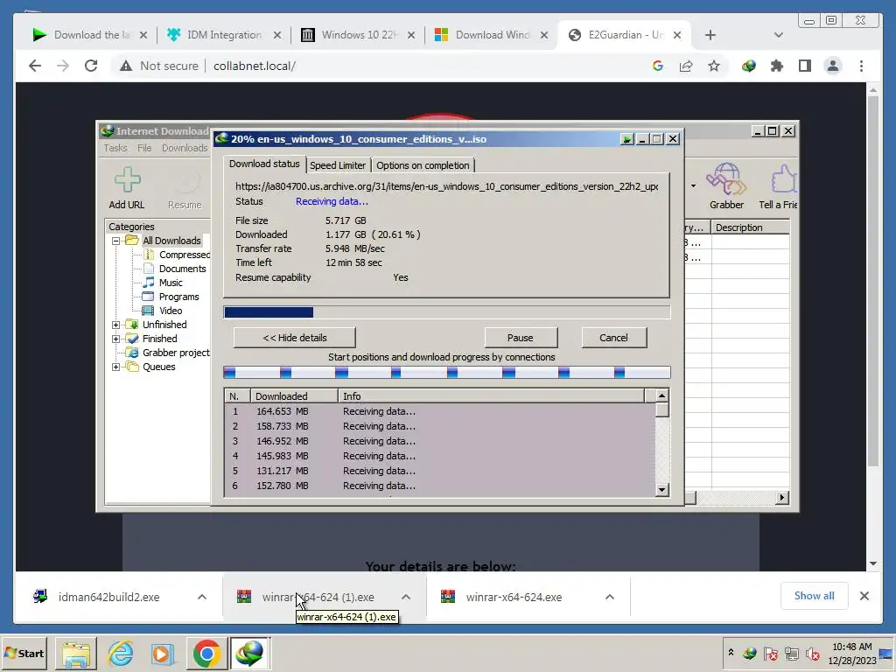Open options arrow for winrar-x64-624.exe
The height and width of the screenshot is (672, 896).
tap(610, 597)
